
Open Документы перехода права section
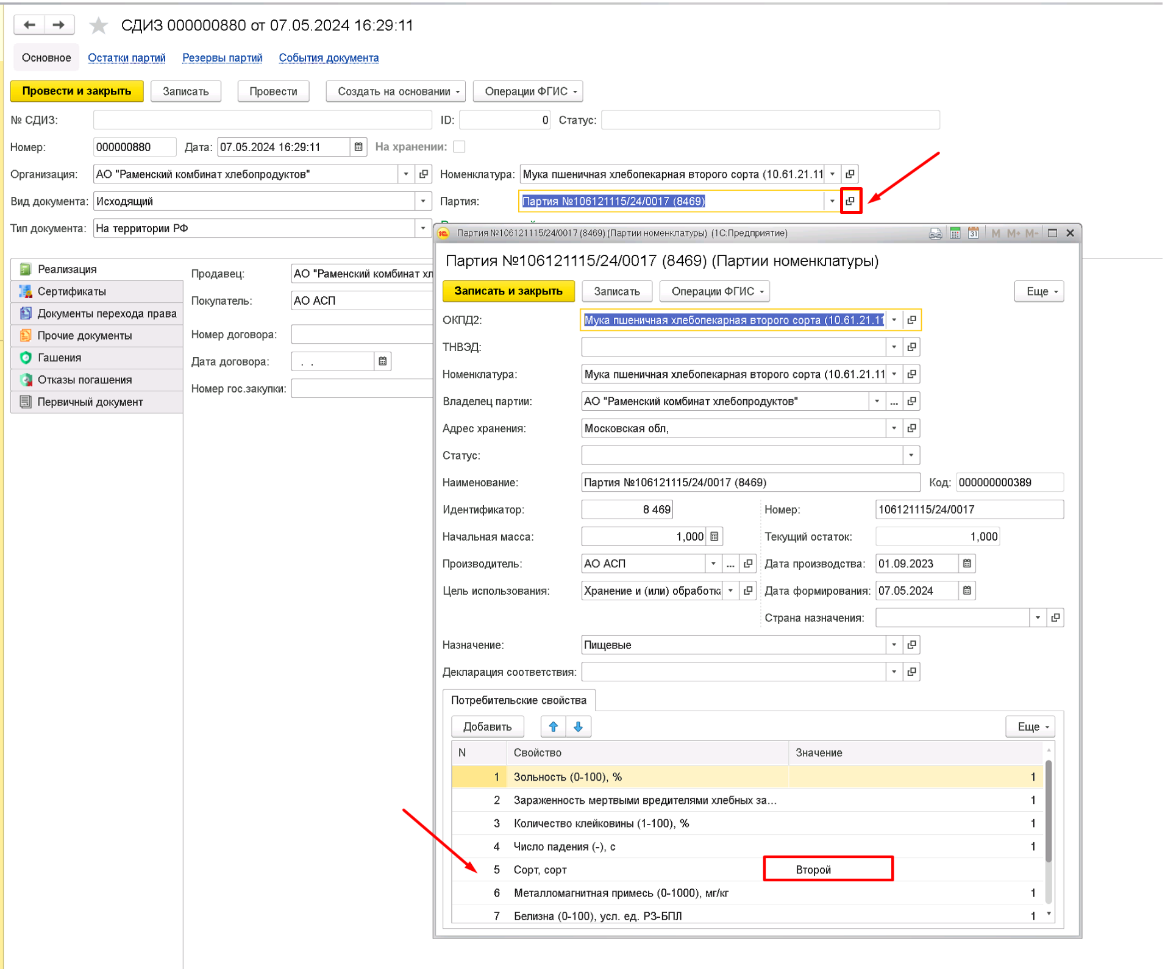pos(97,313)
